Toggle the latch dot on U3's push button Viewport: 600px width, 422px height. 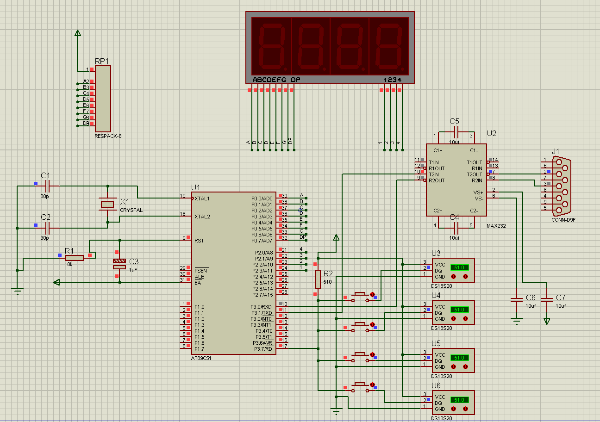(372, 294)
